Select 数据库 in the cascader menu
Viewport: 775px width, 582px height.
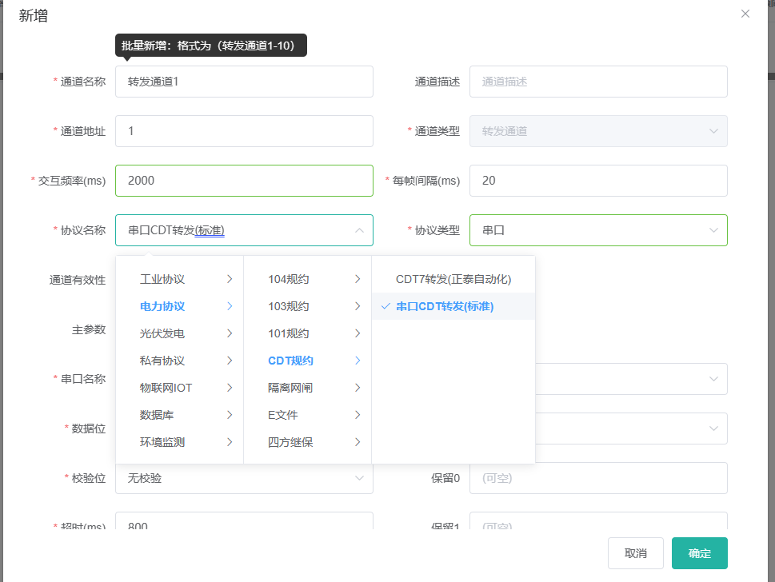click(180, 415)
